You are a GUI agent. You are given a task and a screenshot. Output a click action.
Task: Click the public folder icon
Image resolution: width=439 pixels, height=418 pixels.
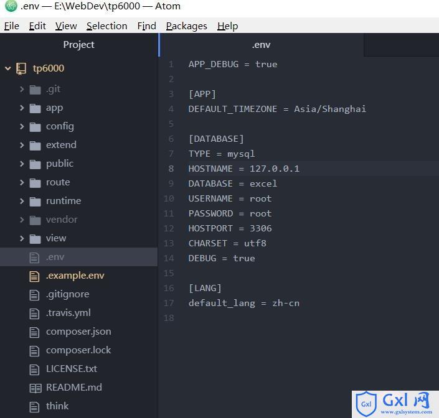pos(35,164)
